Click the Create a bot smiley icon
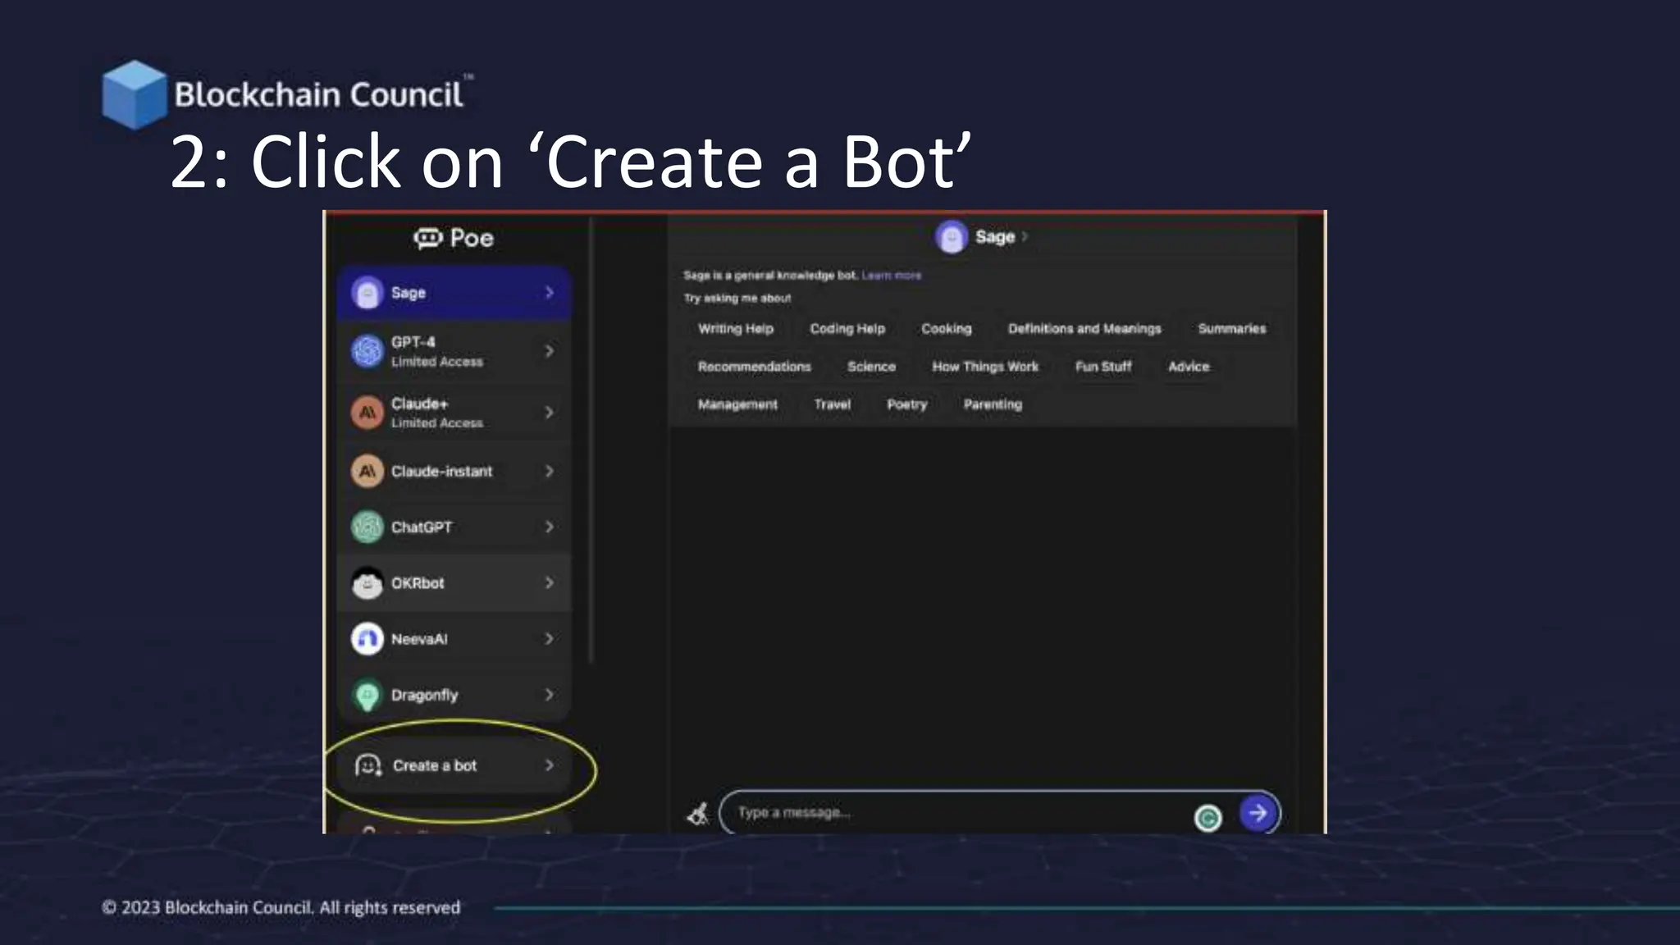 (368, 765)
